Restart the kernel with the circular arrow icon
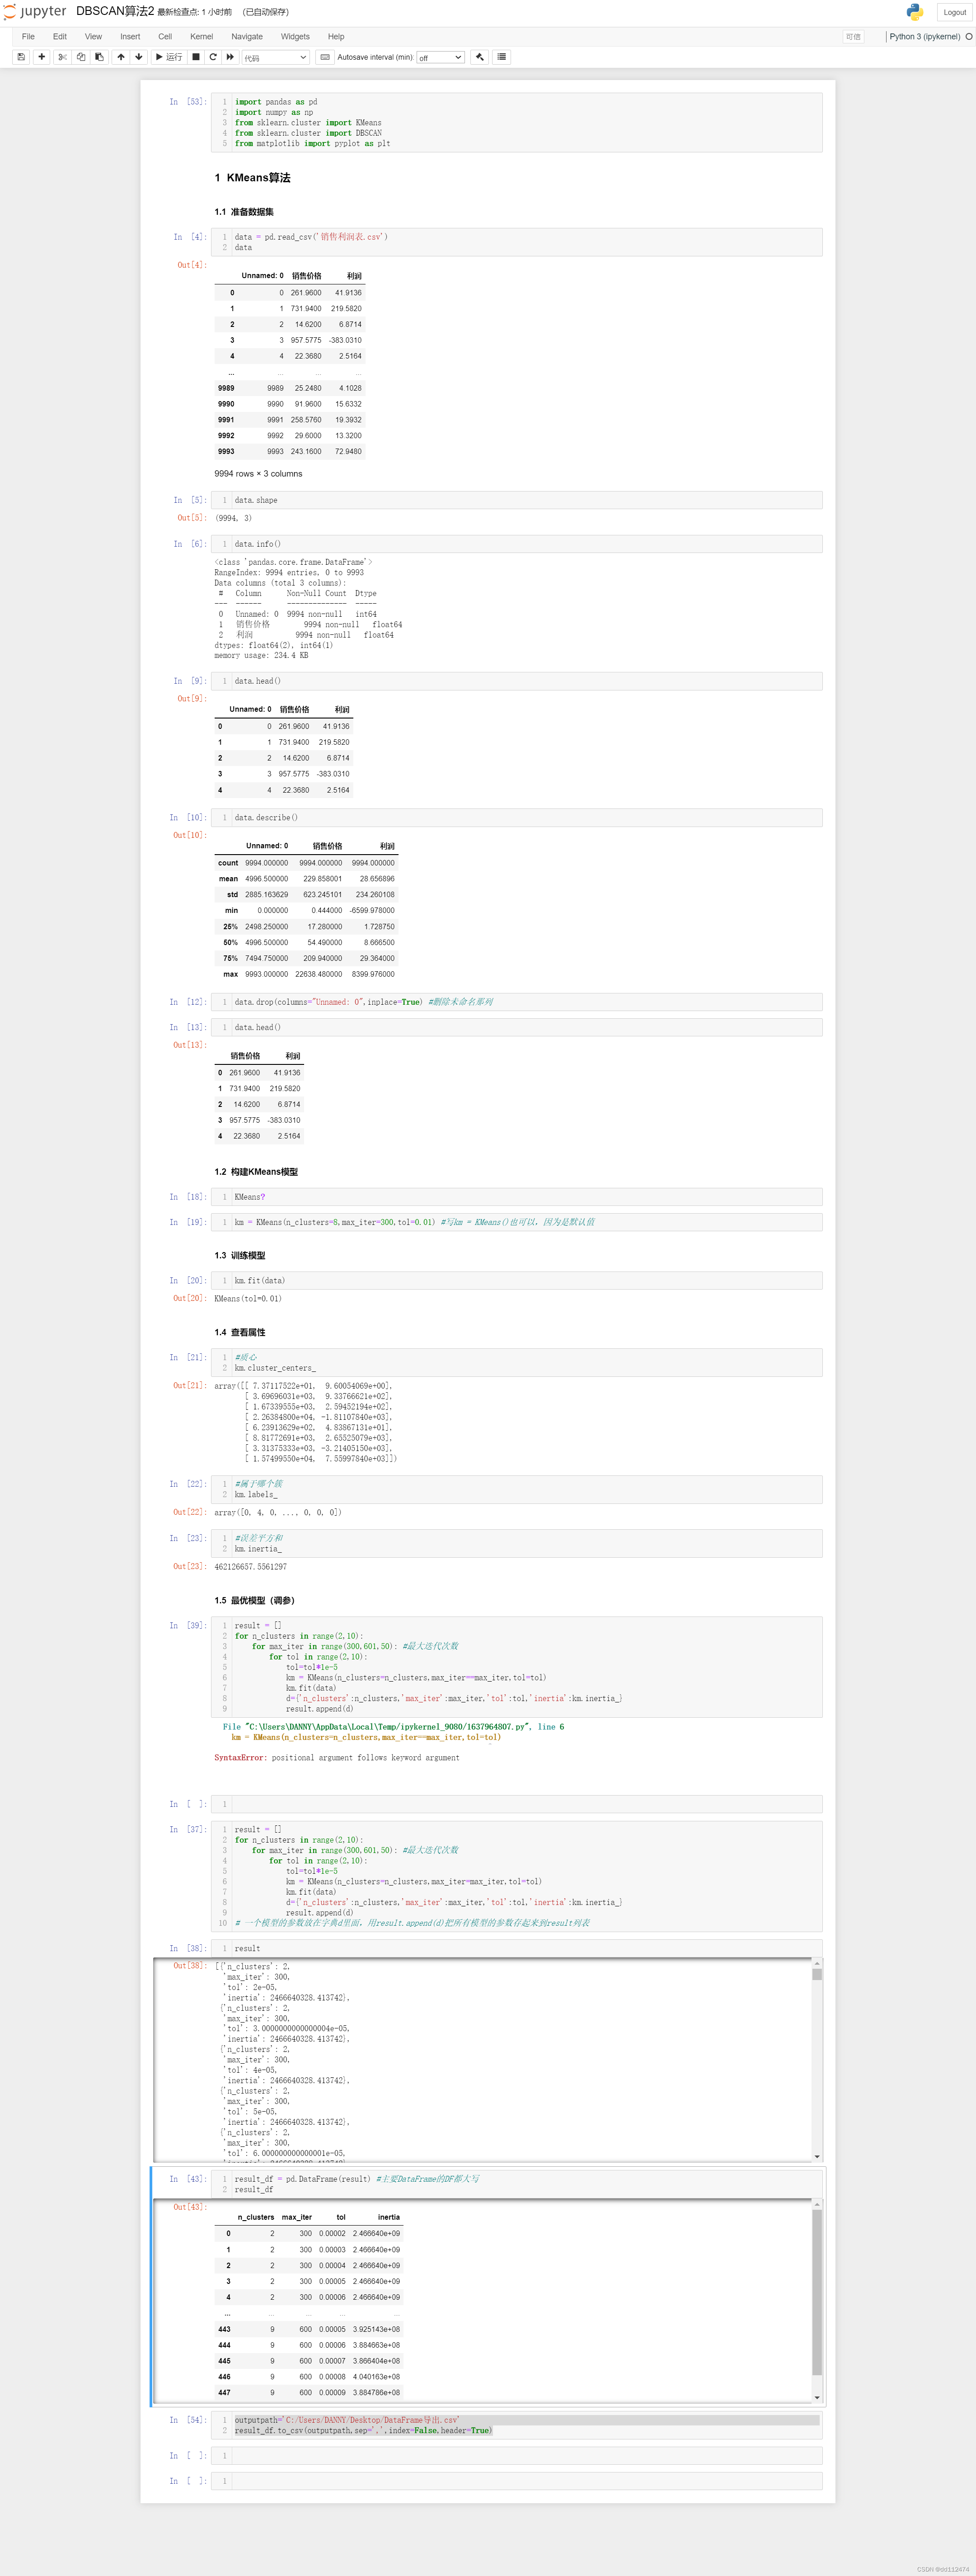Screen dimensions: 976x2576 [213, 57]
